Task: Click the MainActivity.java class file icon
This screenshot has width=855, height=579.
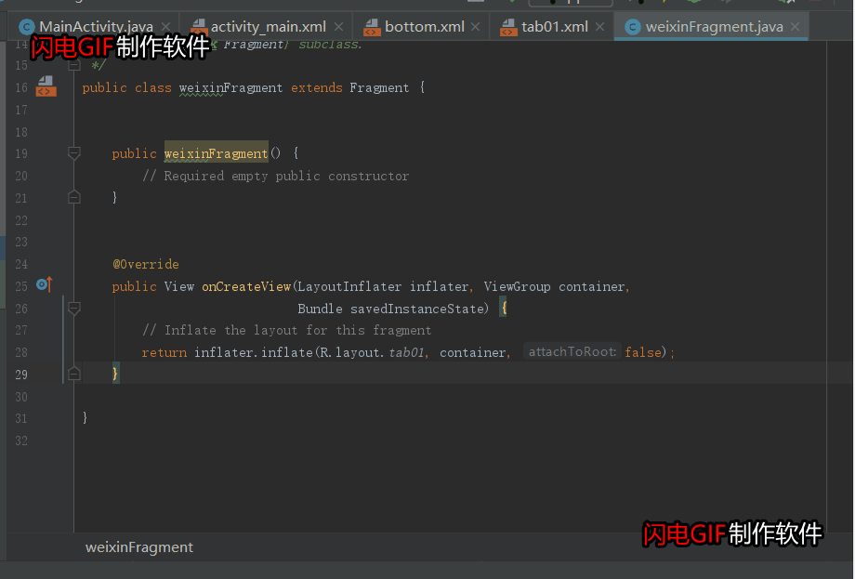Action: [26, 27]
